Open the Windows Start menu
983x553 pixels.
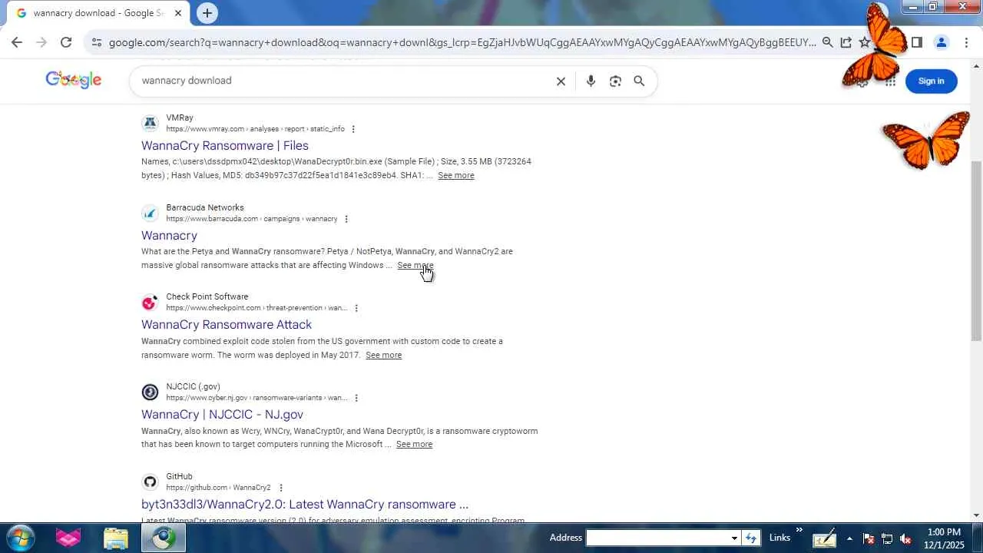pos(19,538)
